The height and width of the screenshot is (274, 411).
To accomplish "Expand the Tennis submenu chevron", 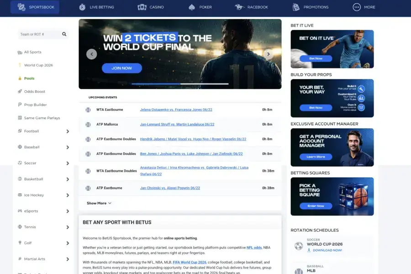I will pyautogui.click(x=68, y=227).
